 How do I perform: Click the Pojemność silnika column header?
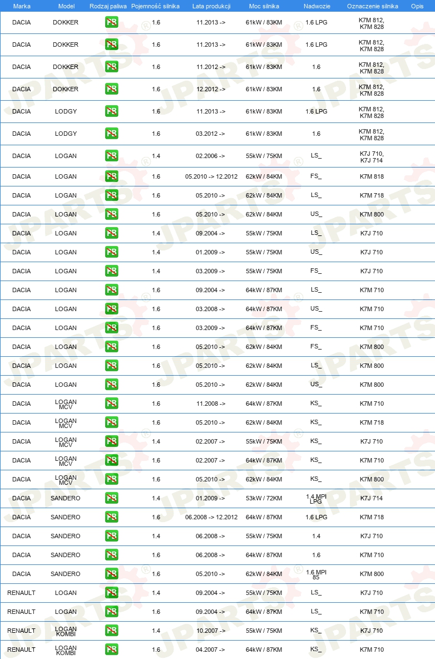tap(155, 6)
